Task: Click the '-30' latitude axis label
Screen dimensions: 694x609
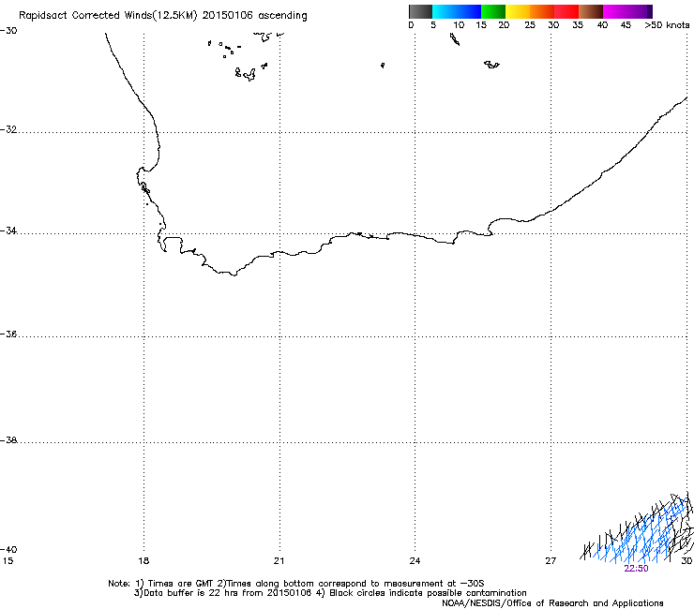Action: (8, 31)
